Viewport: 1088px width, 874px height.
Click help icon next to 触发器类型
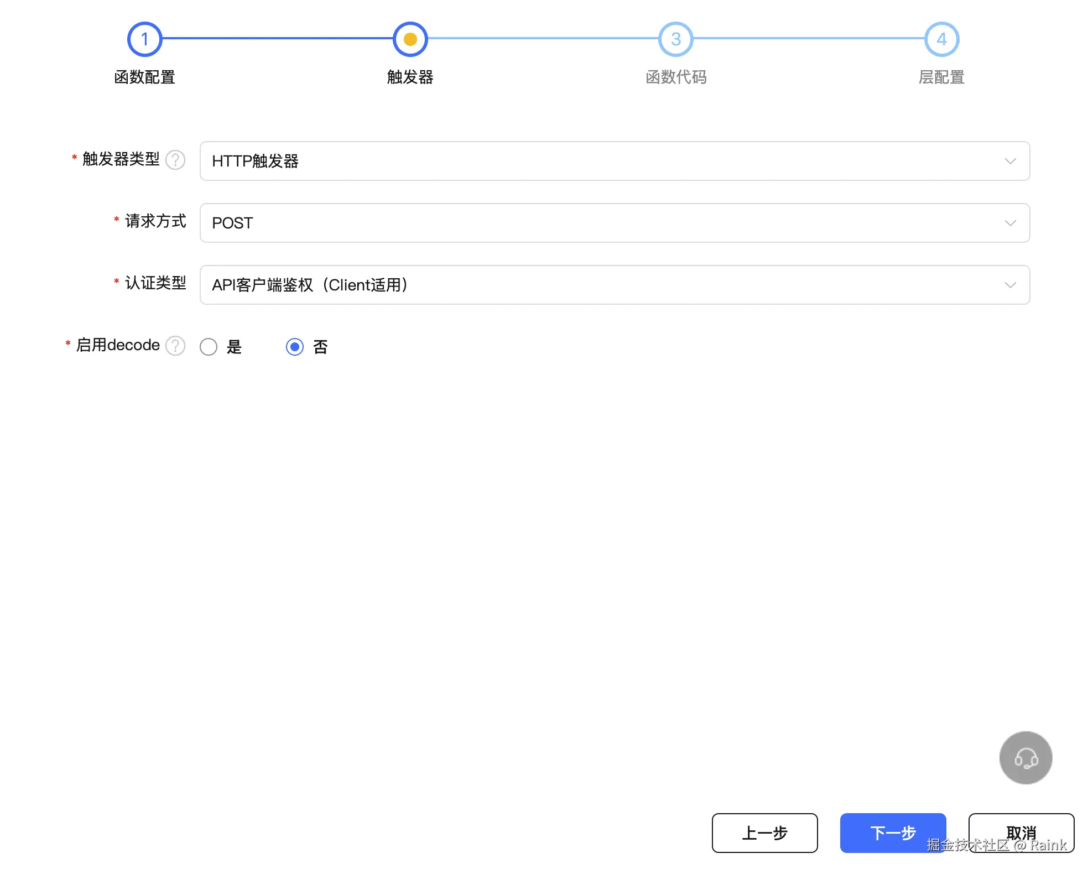tap(175, 160)
